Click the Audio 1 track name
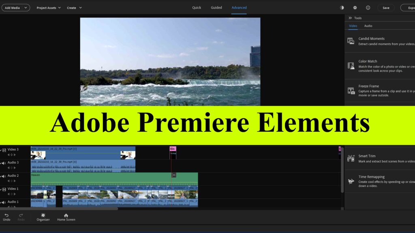Viewport: 415px width, 233px height. coord(13,202)
